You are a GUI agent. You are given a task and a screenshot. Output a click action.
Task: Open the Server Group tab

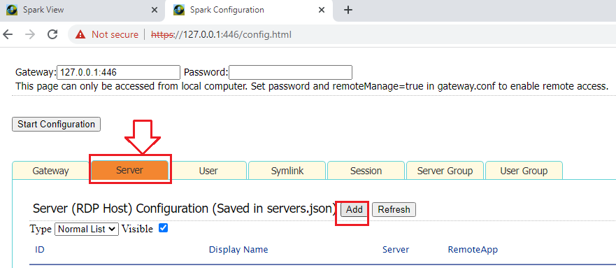click(x=445, y=171)
